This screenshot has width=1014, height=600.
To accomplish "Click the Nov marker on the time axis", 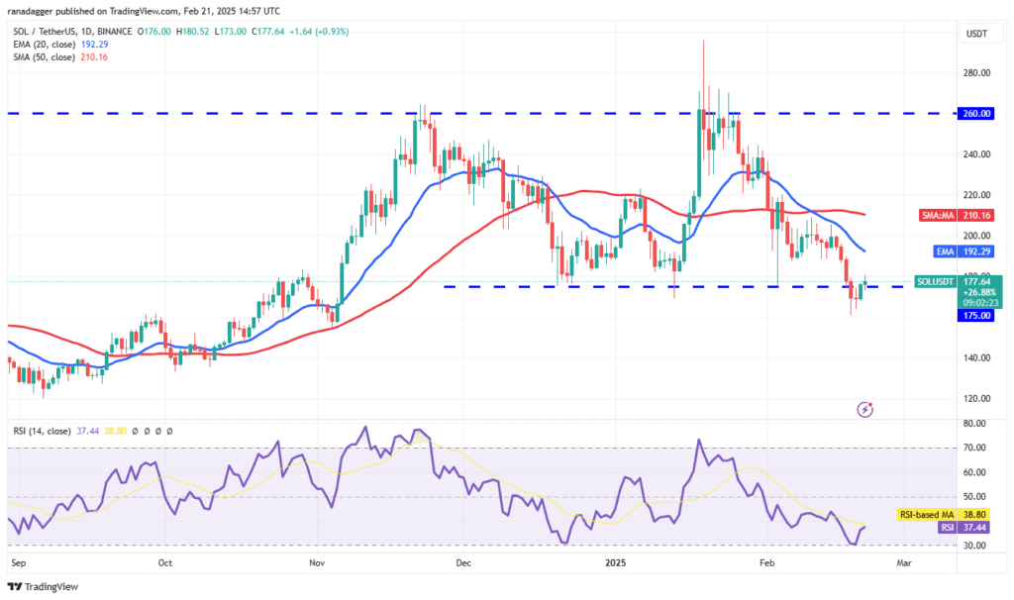I will coord(316,562).
